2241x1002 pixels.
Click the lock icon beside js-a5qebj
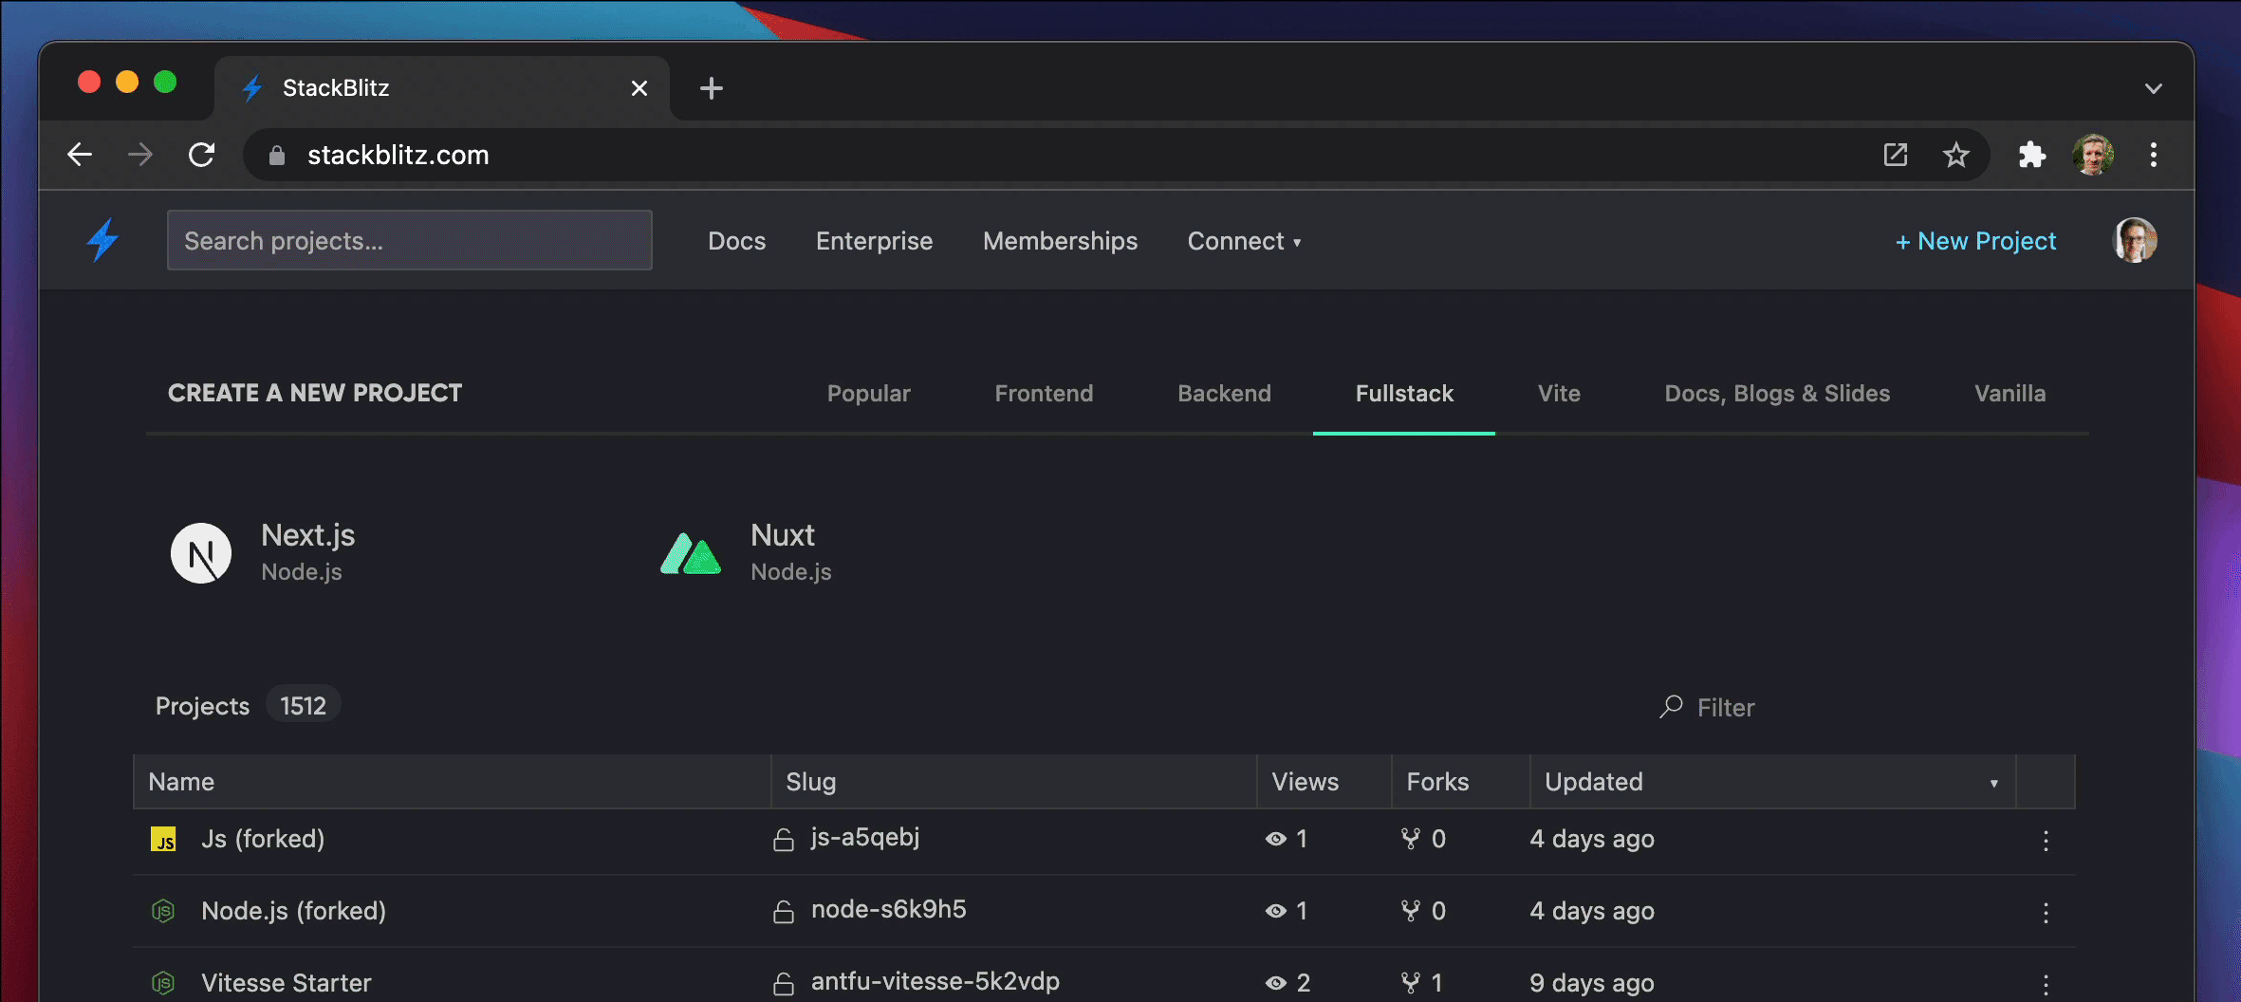coord(784,840)
